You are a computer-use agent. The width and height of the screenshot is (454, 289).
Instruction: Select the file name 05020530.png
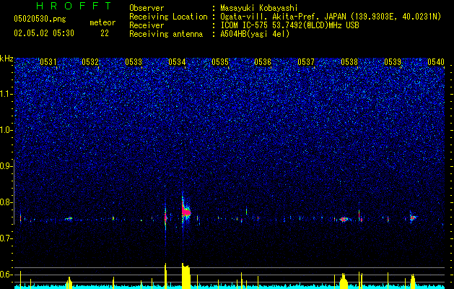click(x=40, y=19)
